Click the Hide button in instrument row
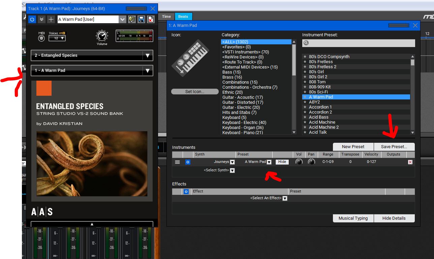Viewport: 434px width, 259px height. tap(282, 162)
